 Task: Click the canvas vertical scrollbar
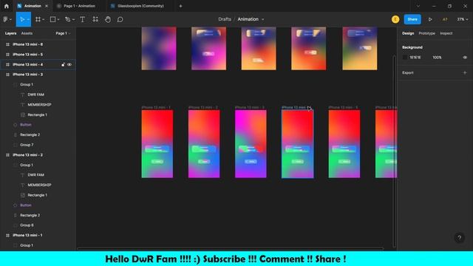tap(394, 151)
